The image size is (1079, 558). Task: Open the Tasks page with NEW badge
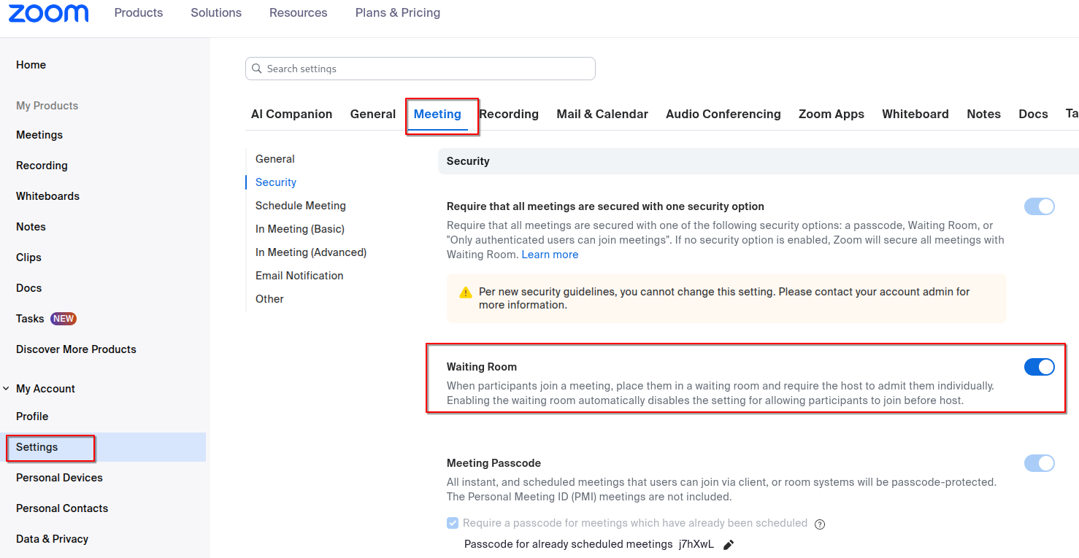tap(30, 318)
